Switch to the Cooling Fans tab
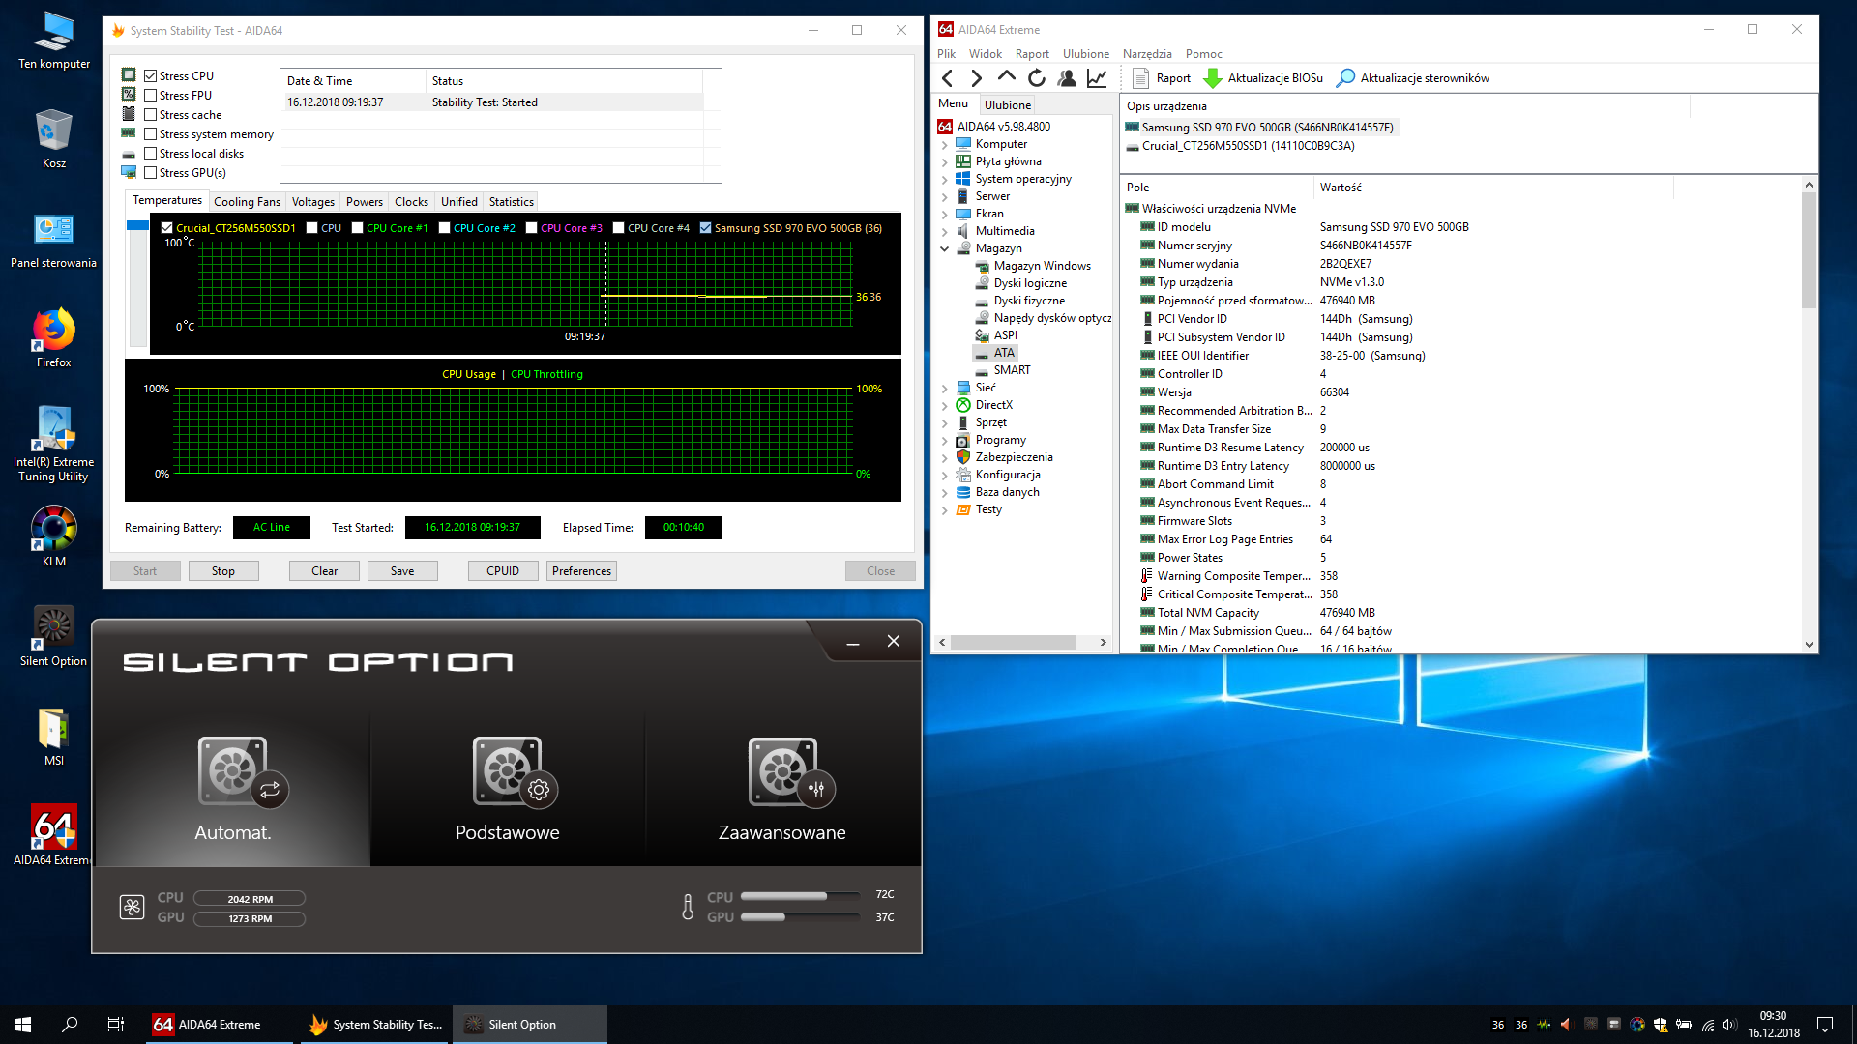 (247, 201)
